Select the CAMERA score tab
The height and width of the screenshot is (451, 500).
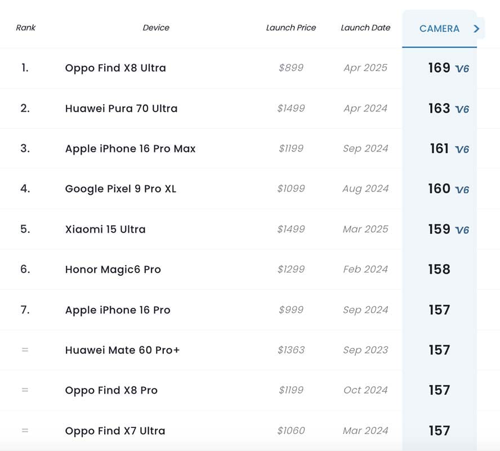click(439, 29)
